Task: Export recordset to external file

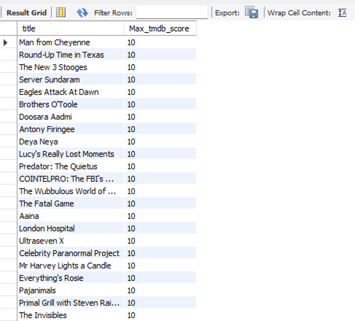Action: [251, 12]
